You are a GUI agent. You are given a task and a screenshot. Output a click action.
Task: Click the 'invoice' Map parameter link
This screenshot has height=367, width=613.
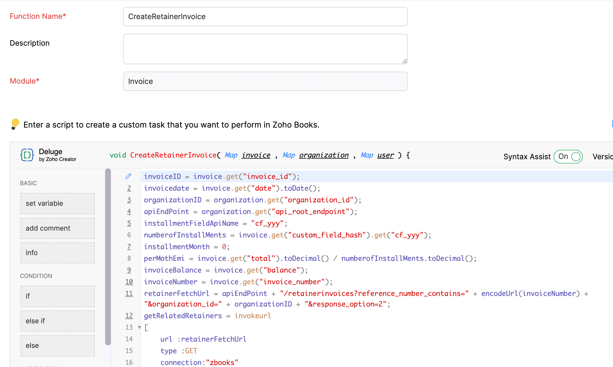(256, 155)
